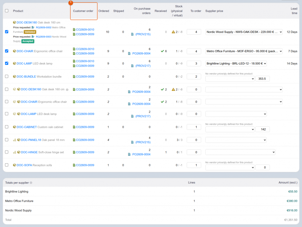
Task: Tick the checkbox for DOC-CABINET Custom oak cabinet
Action: [x=7, y=127]
